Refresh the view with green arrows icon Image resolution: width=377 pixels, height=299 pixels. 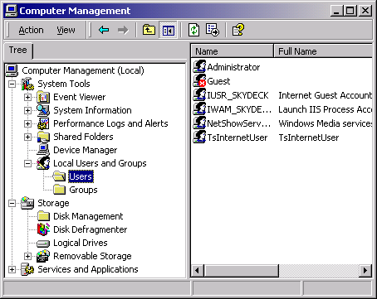[193, 30]
